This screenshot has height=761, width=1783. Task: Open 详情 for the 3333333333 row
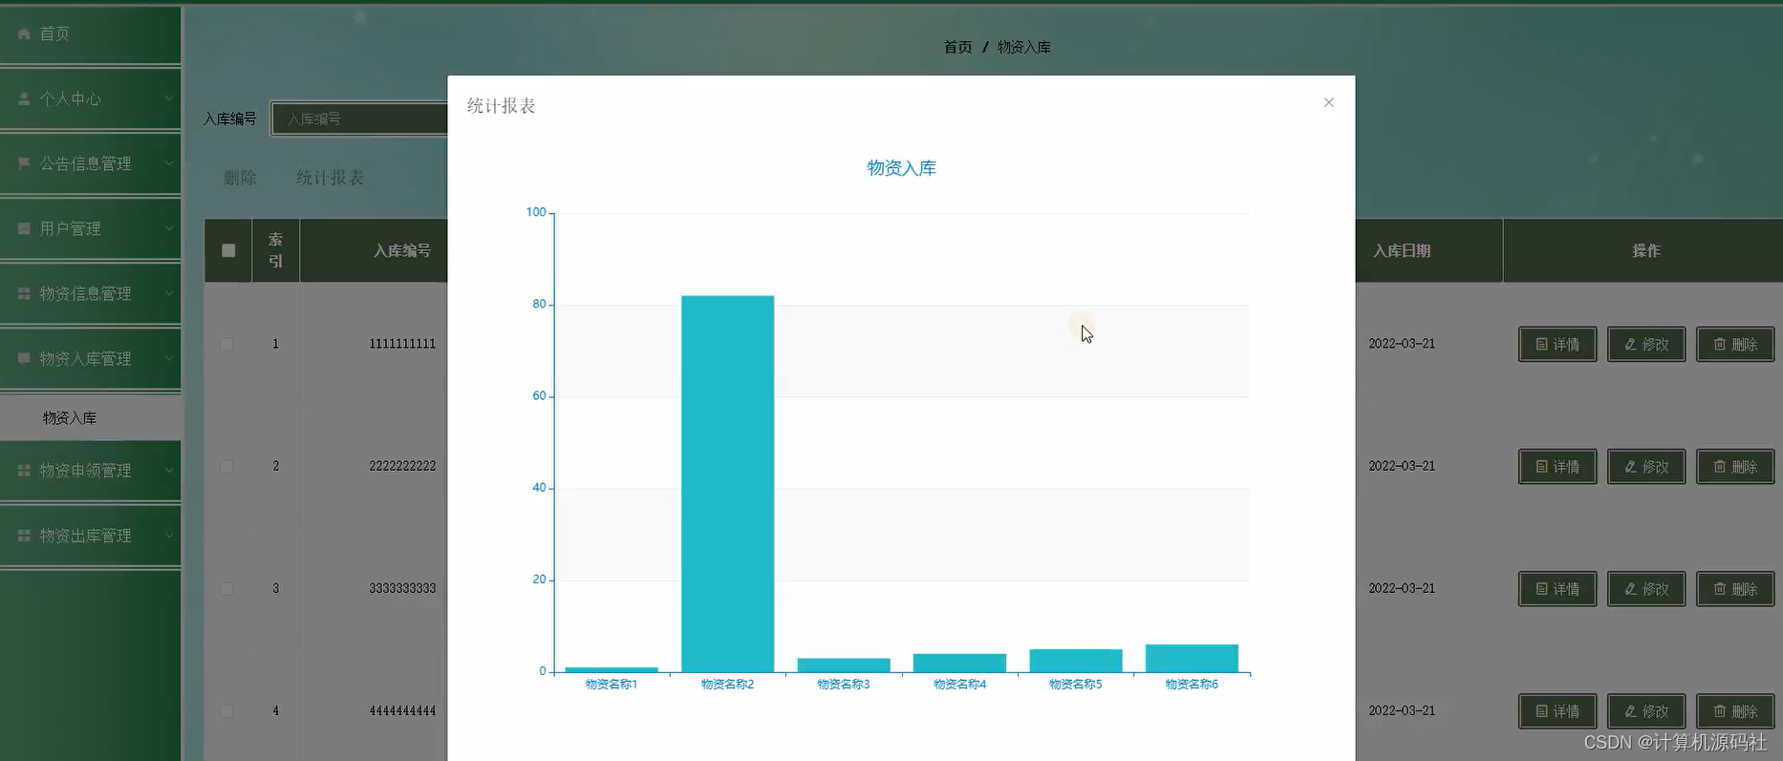click(1557, 588)
